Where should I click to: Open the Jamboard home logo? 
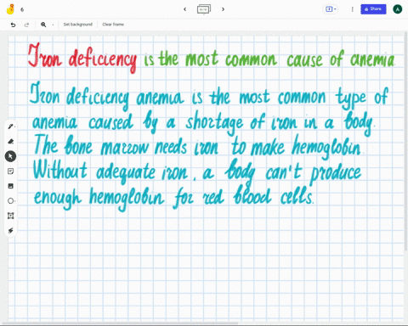[x=10, y=9]
